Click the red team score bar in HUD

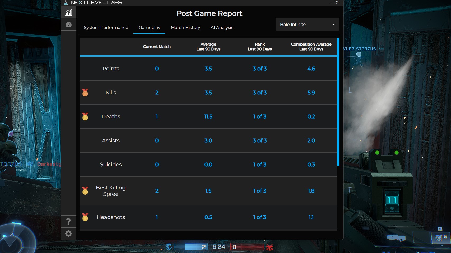pos(247,247)
